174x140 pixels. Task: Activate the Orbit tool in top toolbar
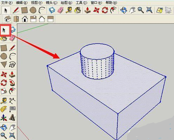click(x=124, y=10)
